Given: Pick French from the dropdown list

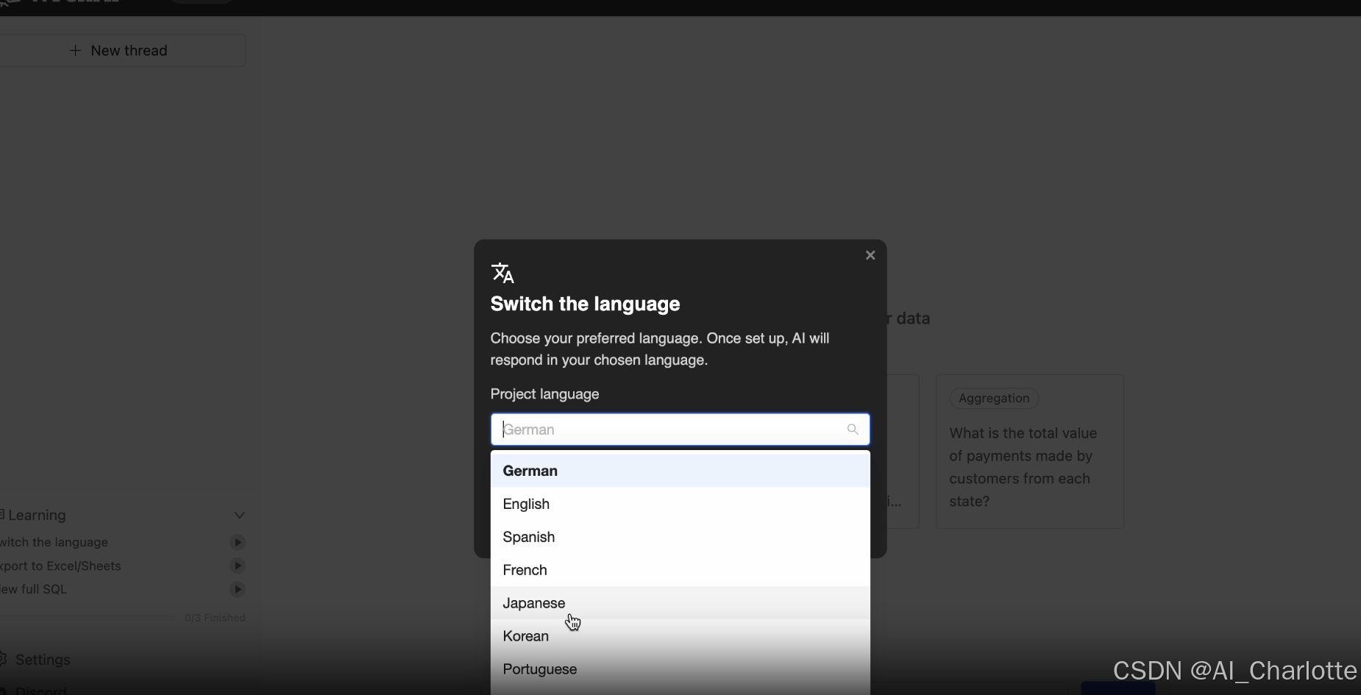Looking at the screenshot, I should (680, 570).
